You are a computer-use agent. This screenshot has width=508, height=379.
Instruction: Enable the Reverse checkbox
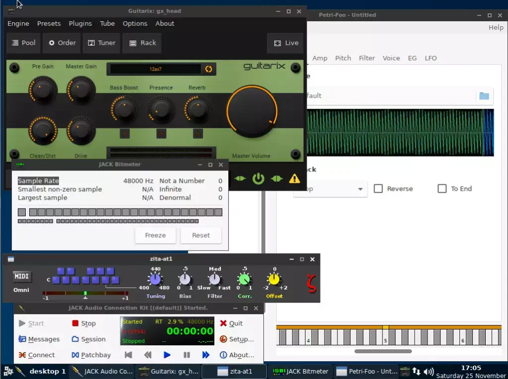click(378, 189)
